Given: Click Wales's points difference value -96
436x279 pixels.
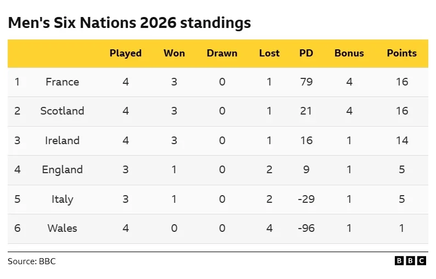Looking at the screenshot, I should (306, 228).
